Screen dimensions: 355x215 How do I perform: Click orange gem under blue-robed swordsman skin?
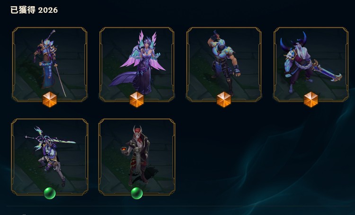tap(50, 99)
